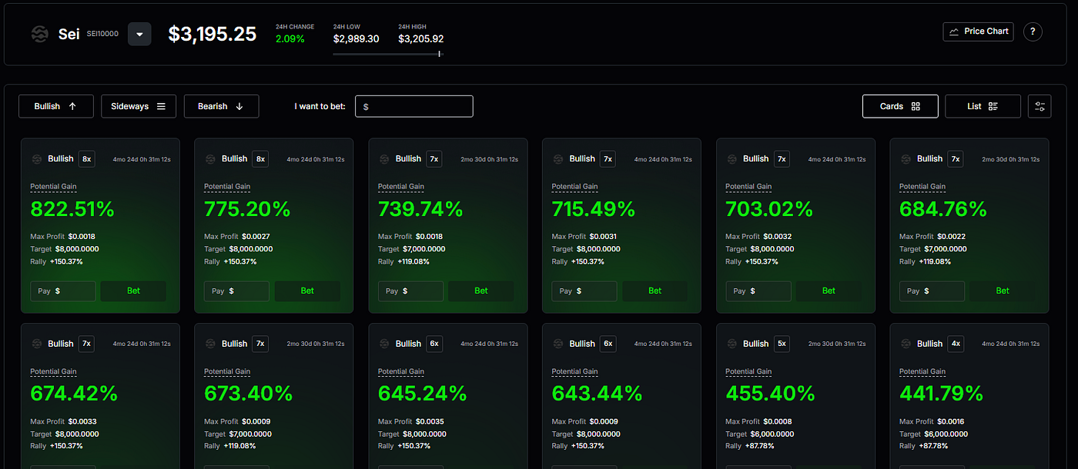Image resolution: width=1078 pixels, height=469 pixels.
Task: Open the Sei asset selector dropdown arrow
Action: [139, 34]
